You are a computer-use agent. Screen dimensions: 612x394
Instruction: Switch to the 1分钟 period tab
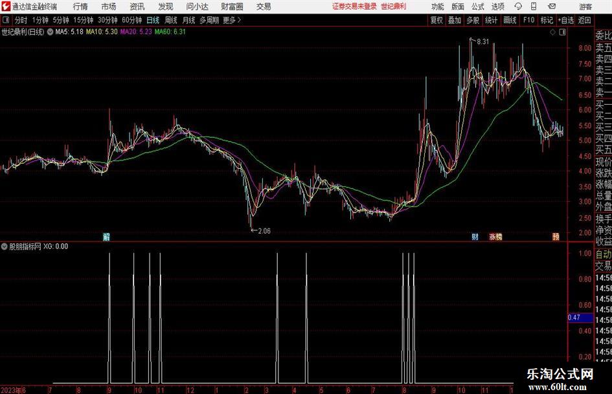click(x=40, y=20)
